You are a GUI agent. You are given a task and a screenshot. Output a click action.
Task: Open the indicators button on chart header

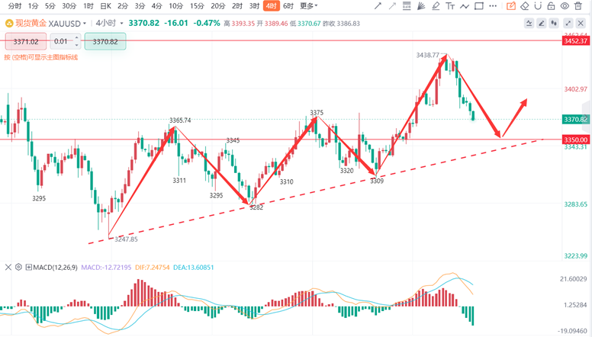[529, 24]
